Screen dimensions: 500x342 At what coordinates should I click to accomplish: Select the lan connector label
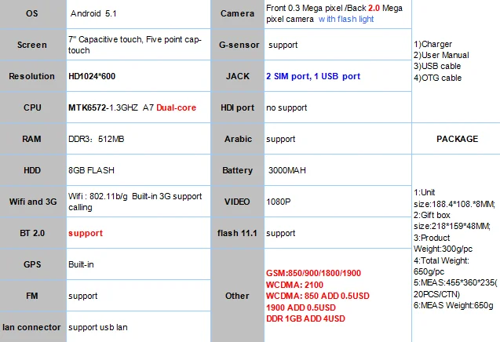click(31, 327)
